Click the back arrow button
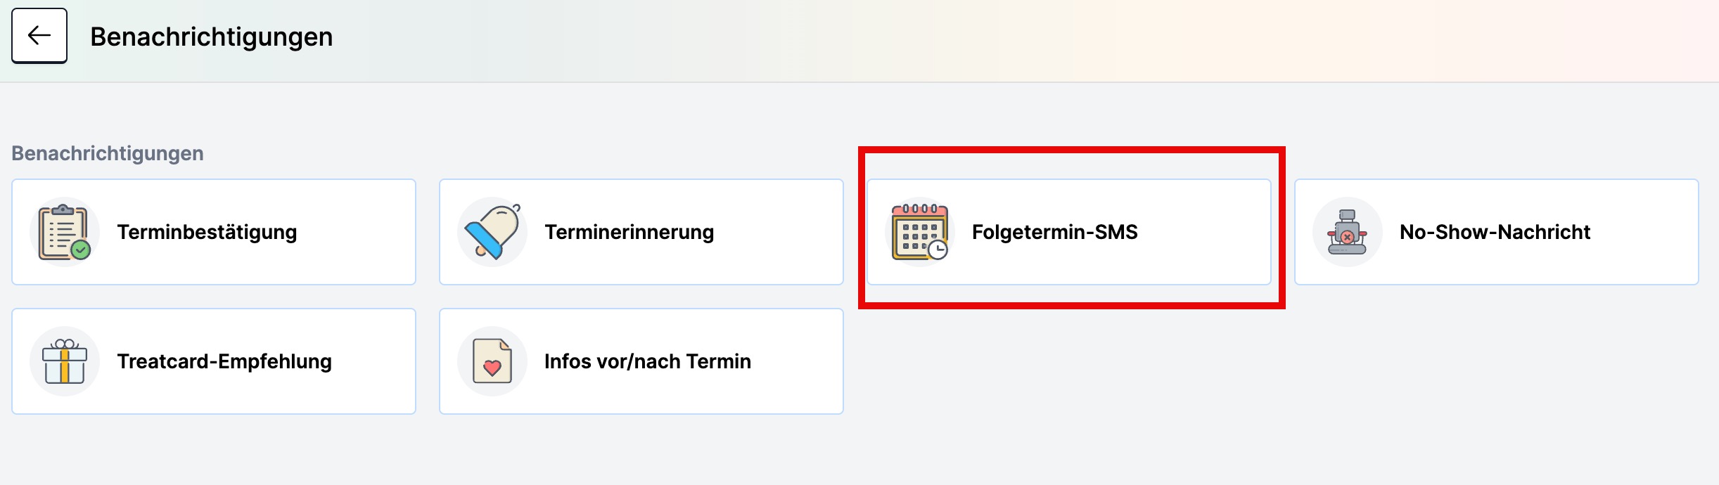This screenshot has width=1719, height=485. tap(39, 36)
